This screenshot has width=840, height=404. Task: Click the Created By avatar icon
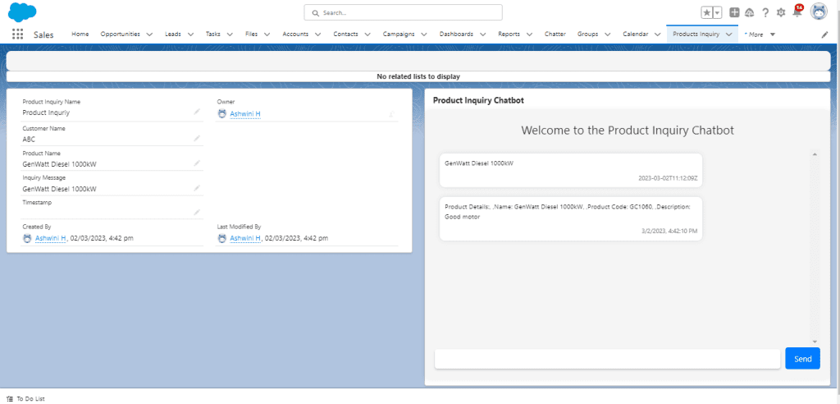(27, 237)
